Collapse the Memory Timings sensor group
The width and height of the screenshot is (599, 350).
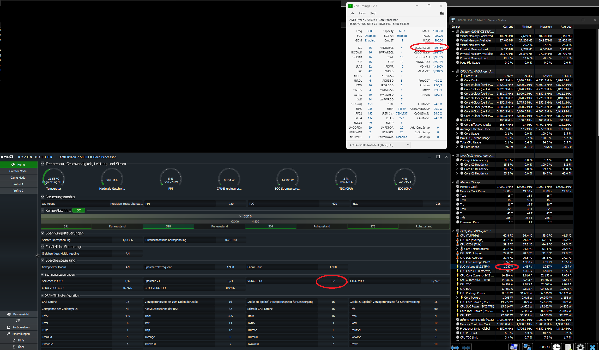tap(453, 182)
